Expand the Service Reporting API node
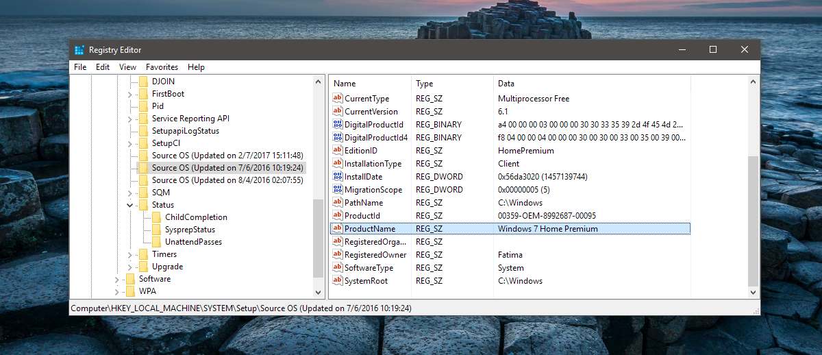 coord(130,119)
